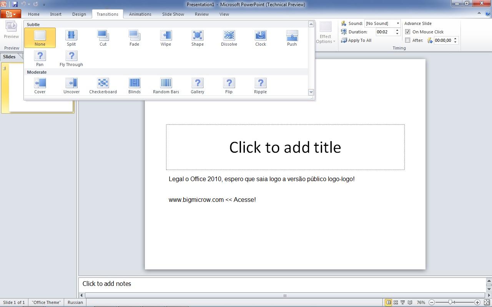Collapse the ribbon with the chevron
The image size is (492, 307).
click(x=479, y=13)
